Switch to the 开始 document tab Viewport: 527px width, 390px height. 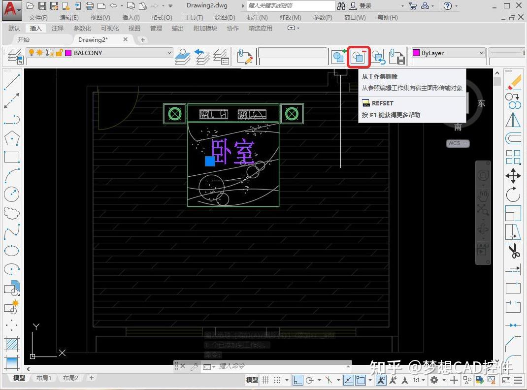click(24, 39)
